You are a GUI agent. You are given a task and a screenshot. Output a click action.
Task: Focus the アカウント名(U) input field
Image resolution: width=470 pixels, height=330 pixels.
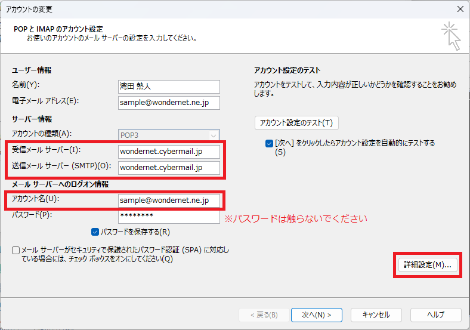tap(169, 201)
